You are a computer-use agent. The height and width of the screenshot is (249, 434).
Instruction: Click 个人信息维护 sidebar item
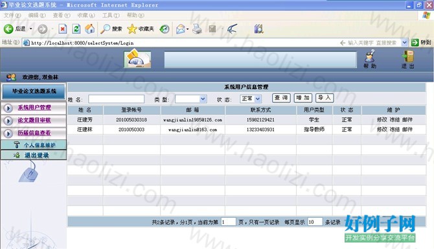tap(34, 145)
